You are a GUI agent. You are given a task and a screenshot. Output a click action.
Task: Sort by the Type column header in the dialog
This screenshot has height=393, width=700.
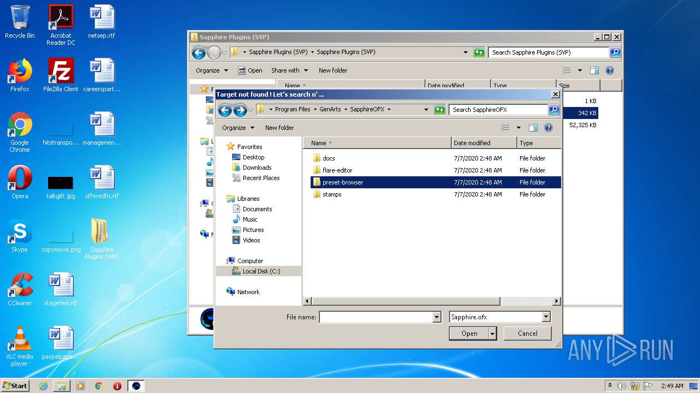pyautogui.click(x=539, y=143)
